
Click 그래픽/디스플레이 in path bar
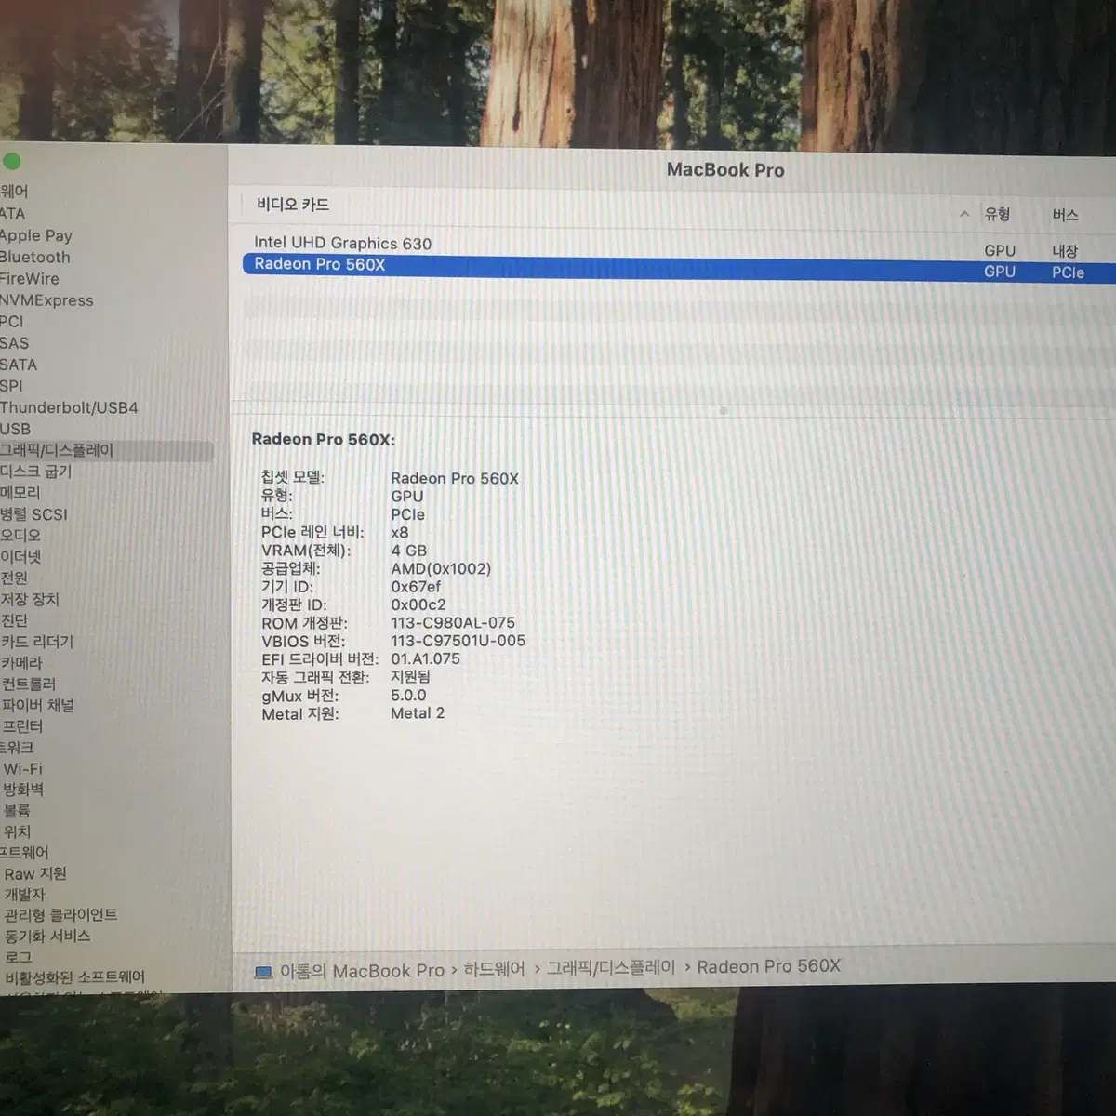[611, 968]
